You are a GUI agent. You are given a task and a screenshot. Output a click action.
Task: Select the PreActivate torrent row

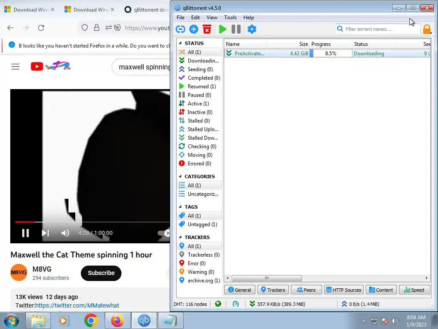point(327,53)
